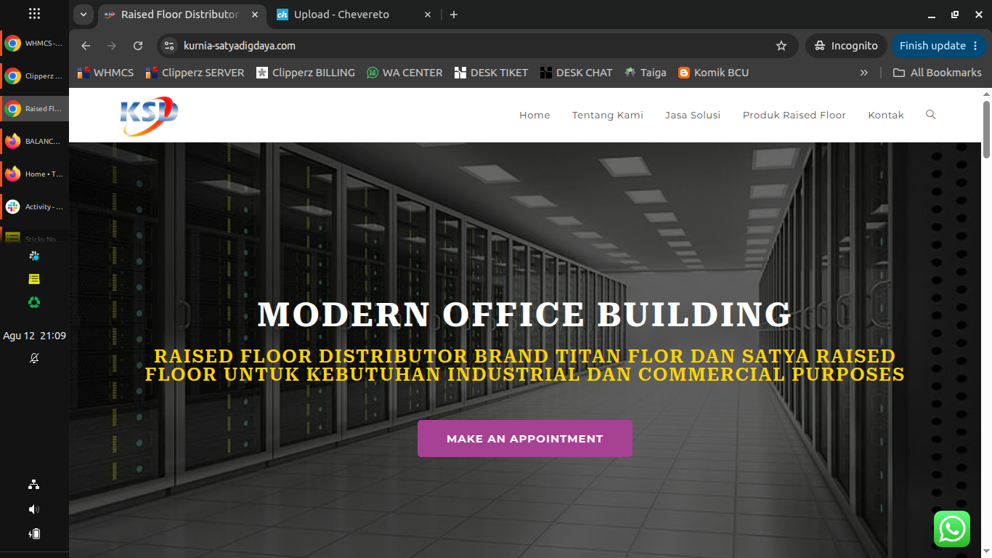
Task: Open WA CENTER bookmark
Action: 404,73
